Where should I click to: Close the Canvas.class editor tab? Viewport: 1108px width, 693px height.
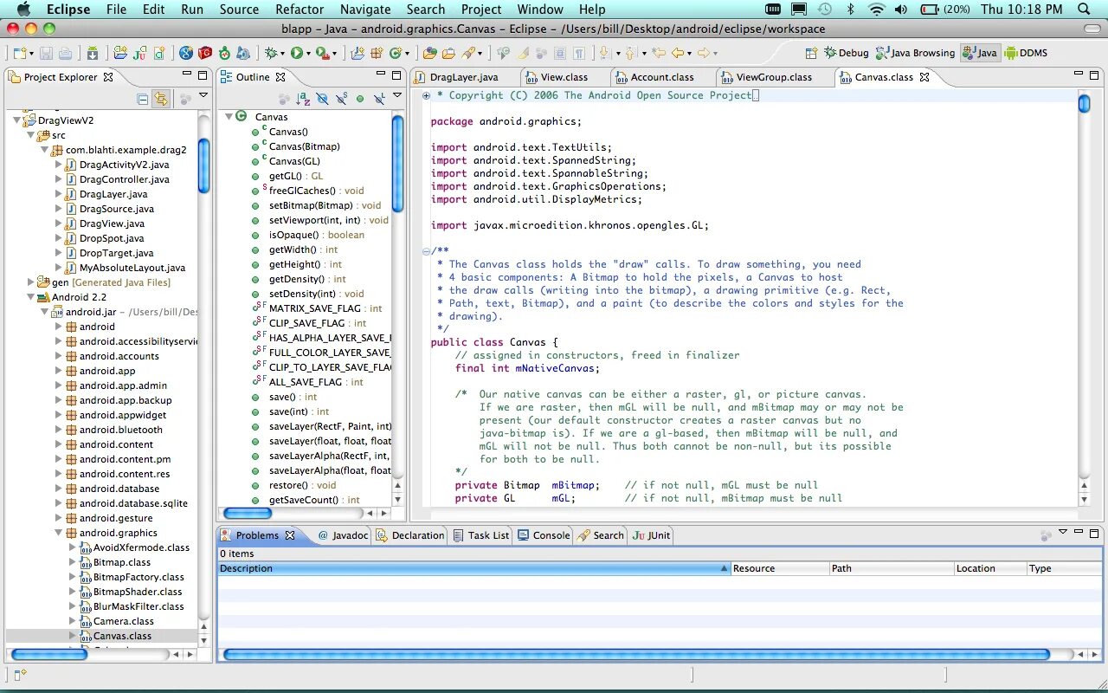point(924,77)
